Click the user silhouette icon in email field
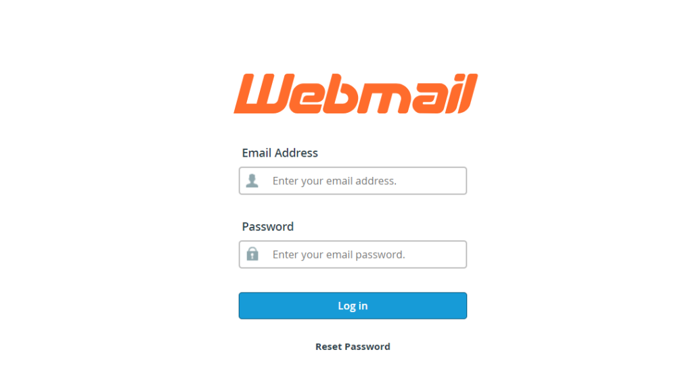The height and width of the screenshot is (389, 693). [x=252, y=181]
